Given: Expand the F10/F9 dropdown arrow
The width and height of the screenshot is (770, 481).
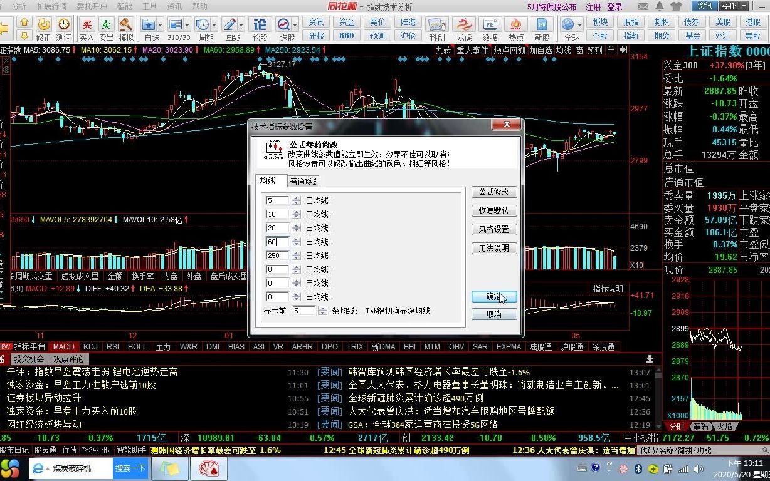Looking at the screenshot, I should pos(186,24).
